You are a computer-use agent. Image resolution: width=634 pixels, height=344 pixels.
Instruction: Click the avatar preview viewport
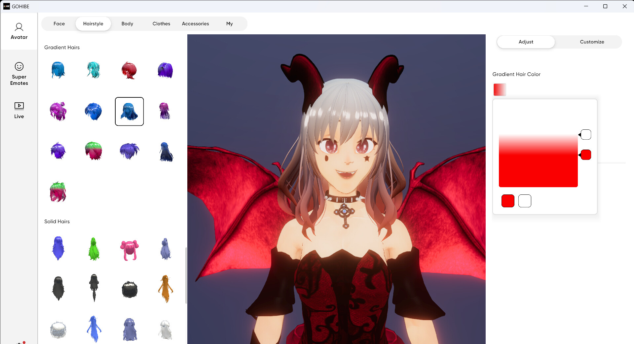[x=336, y=189]
